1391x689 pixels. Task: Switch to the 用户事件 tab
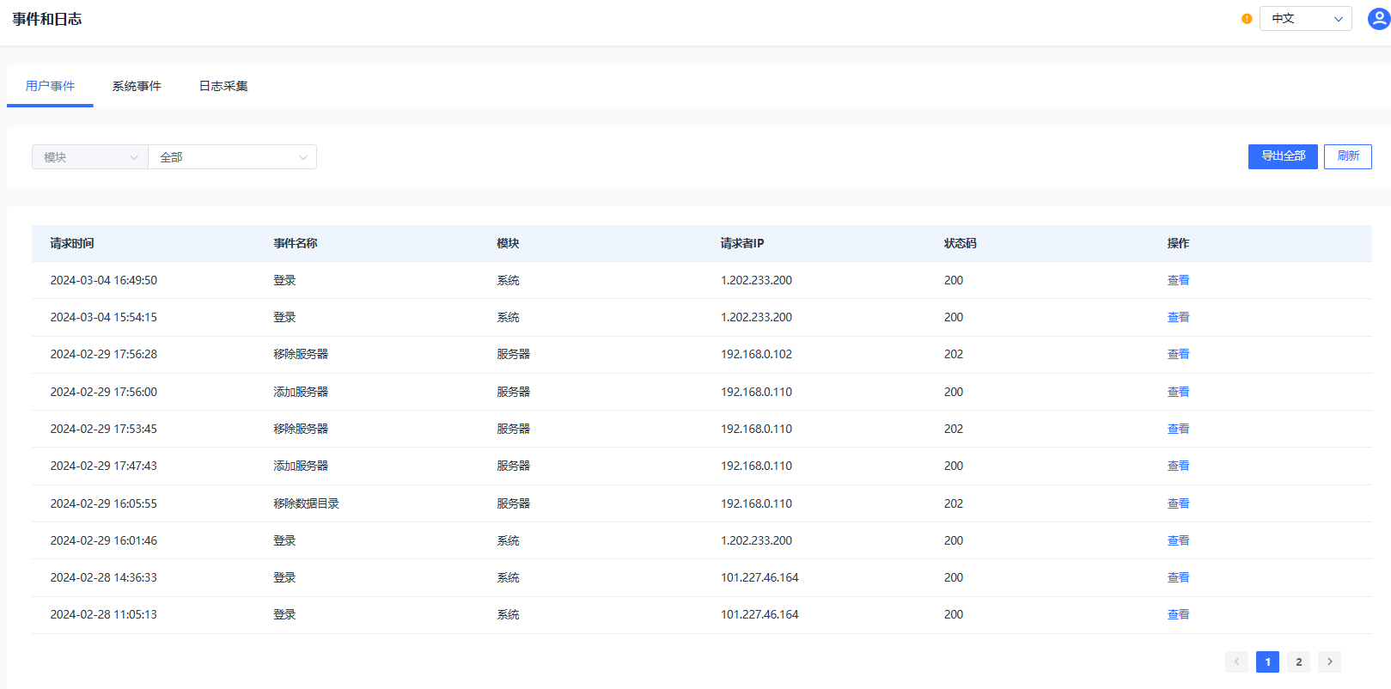point(50,86)
